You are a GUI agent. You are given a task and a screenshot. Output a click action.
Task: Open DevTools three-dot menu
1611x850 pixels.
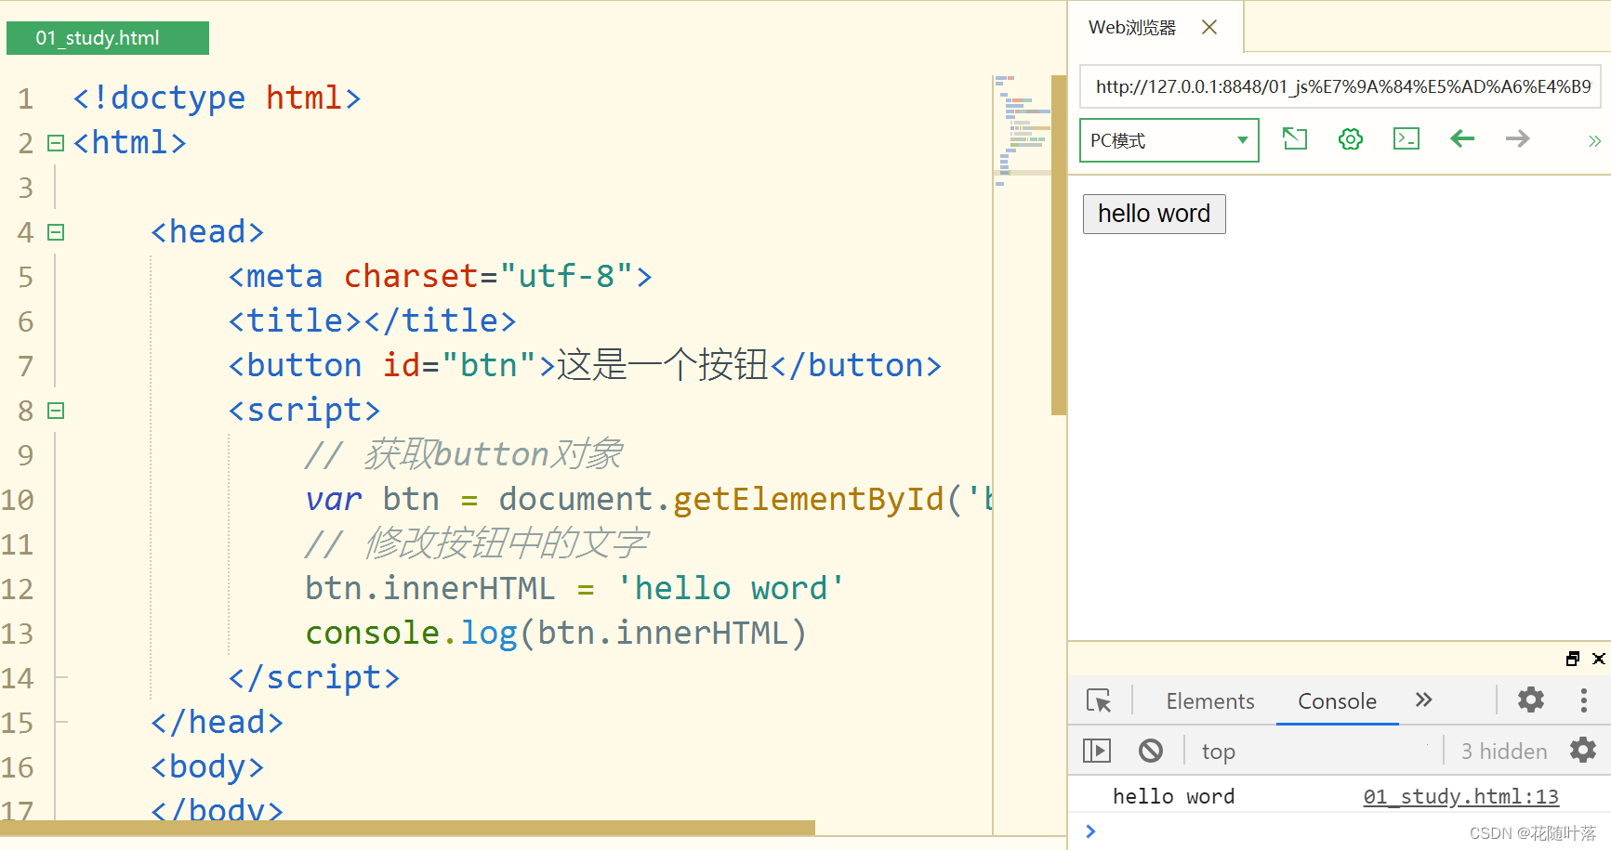1584,700
